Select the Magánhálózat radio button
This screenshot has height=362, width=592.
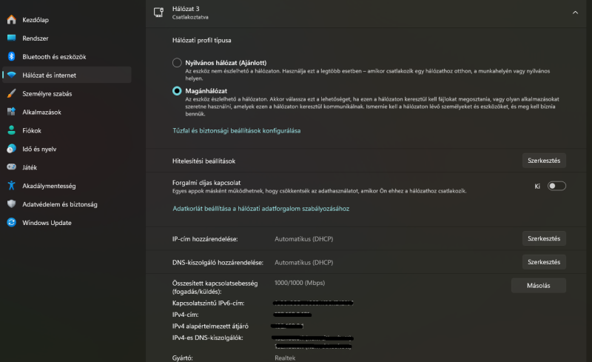click(177, 91)
